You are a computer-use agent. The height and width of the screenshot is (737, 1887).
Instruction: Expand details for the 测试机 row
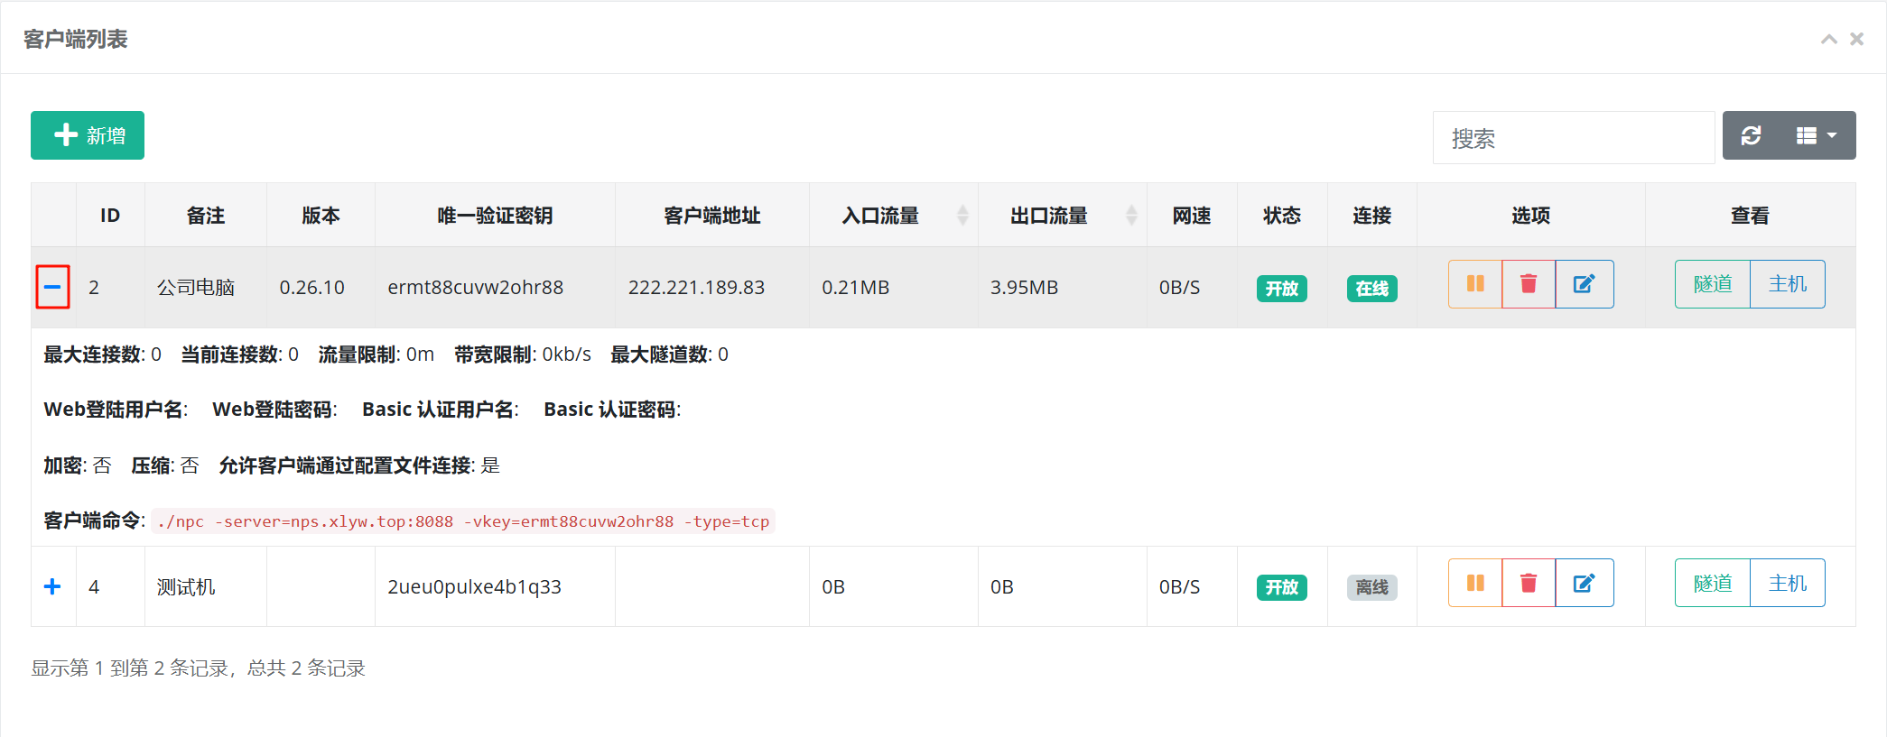click(52, 586)
